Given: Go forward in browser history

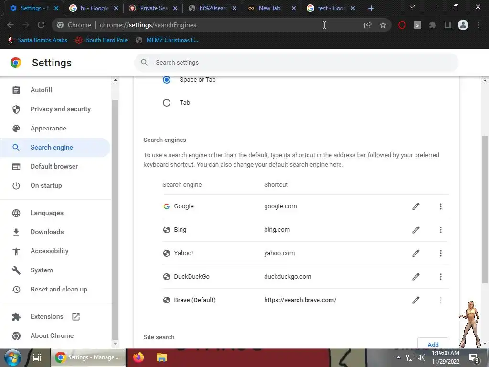Looking at the screenshot, I should 26,25.
